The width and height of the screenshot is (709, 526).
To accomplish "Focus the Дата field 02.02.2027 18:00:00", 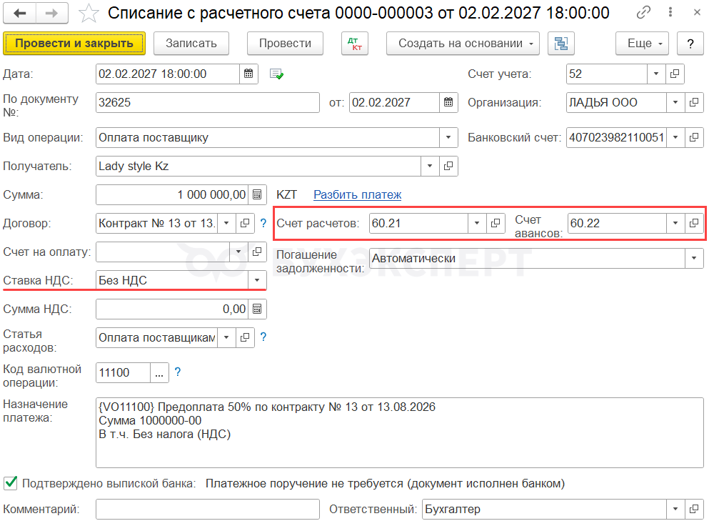I will coord(168,74).
